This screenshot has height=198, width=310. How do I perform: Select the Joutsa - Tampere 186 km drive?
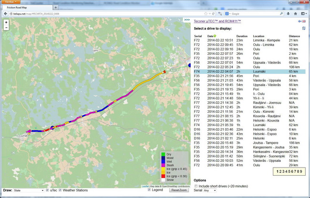249,143
